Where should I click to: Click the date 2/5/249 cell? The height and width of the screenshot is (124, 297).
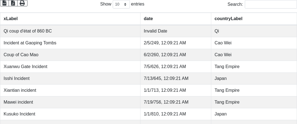[x=165, y=43]
